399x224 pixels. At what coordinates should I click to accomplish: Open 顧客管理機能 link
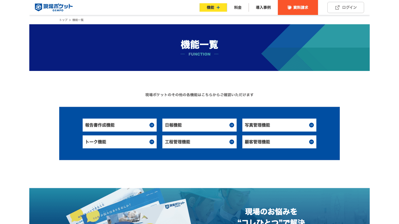pos(279,142)
